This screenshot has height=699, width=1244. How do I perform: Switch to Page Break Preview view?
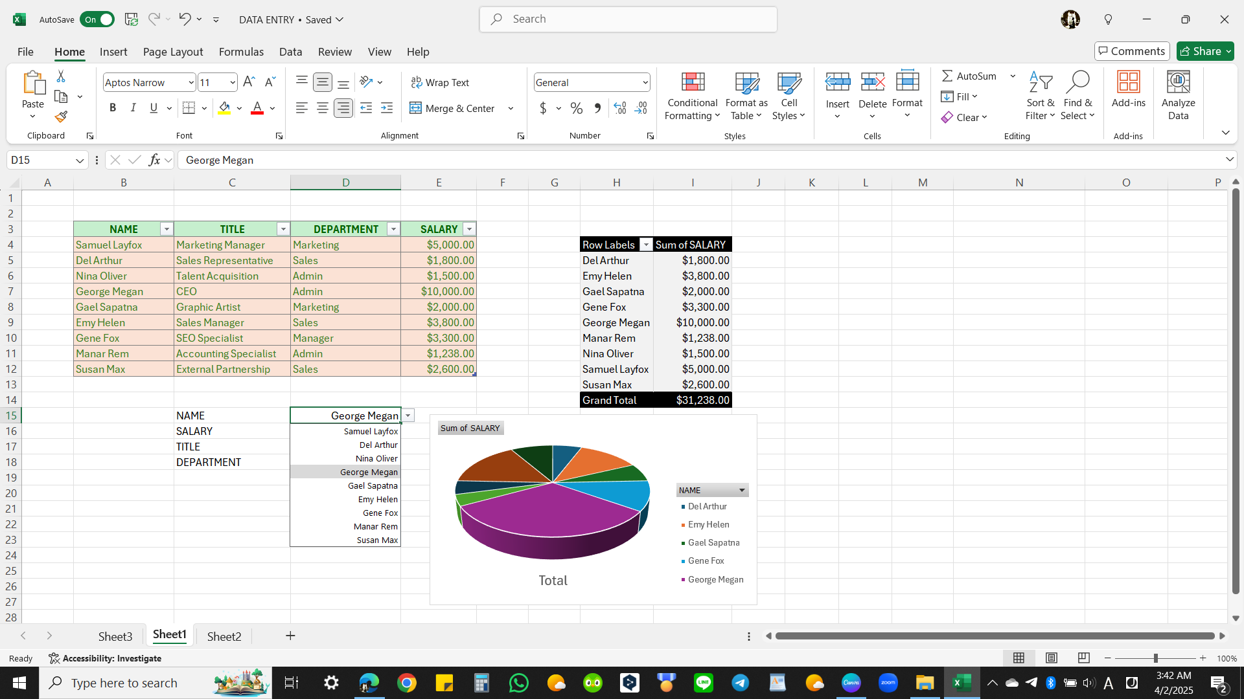pyautogui.click(x=1083, y=658)
